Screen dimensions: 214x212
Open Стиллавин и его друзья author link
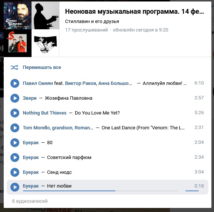pyautogui.click(x=92, y=21)
